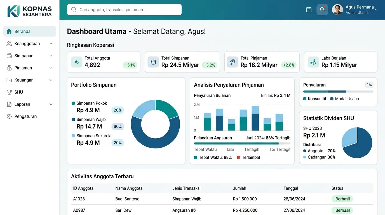Click the SHU trophy icon
The height and width of the screenshot is (215, 385).
point(9,92)
